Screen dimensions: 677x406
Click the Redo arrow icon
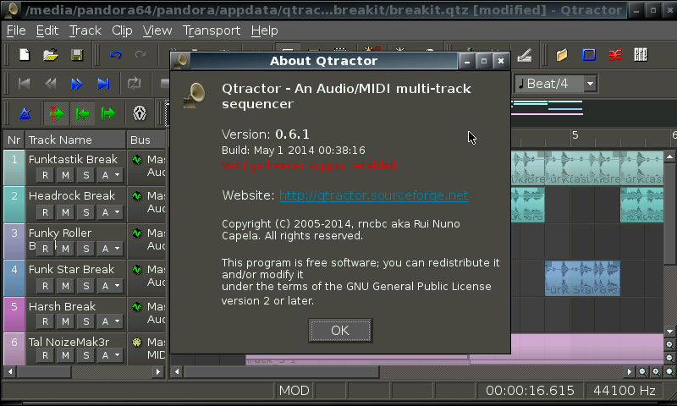click(x=140, y=55)
